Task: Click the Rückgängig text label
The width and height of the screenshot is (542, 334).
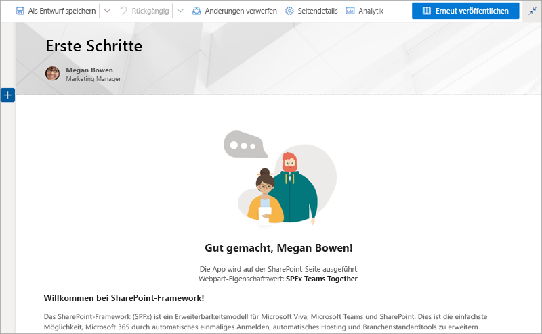Action: tap(150, 11)
